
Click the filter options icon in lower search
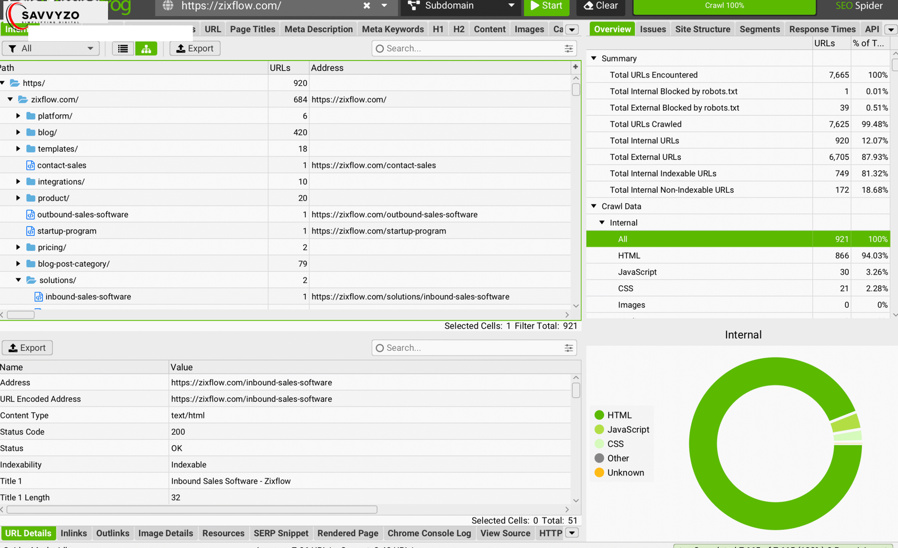[x=568, y=348]
